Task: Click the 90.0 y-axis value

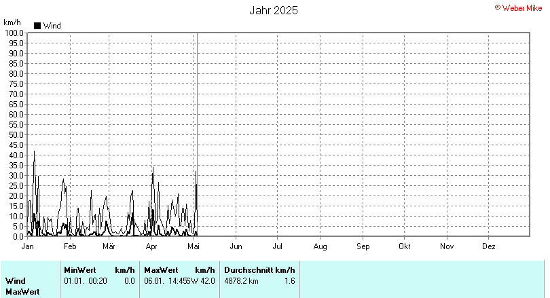Action: (16, 54)
